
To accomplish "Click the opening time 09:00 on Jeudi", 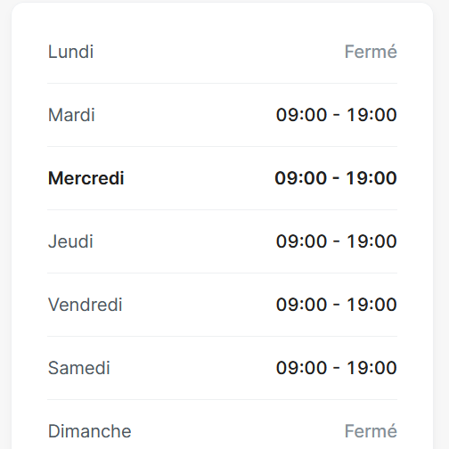I will [301, 241].
